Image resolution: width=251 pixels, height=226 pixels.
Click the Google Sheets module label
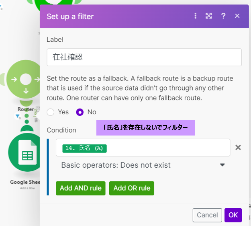click(x=25, y=182)
